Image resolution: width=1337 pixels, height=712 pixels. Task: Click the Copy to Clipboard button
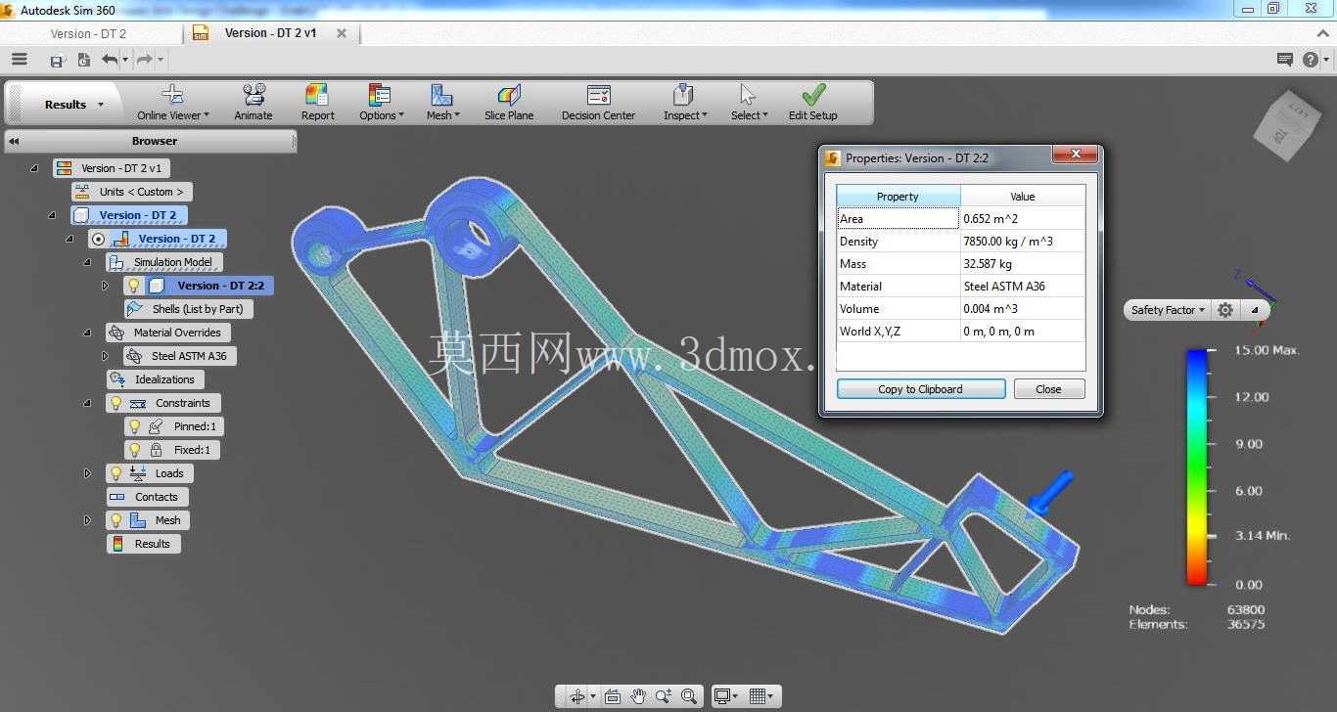tap(921, 389)
